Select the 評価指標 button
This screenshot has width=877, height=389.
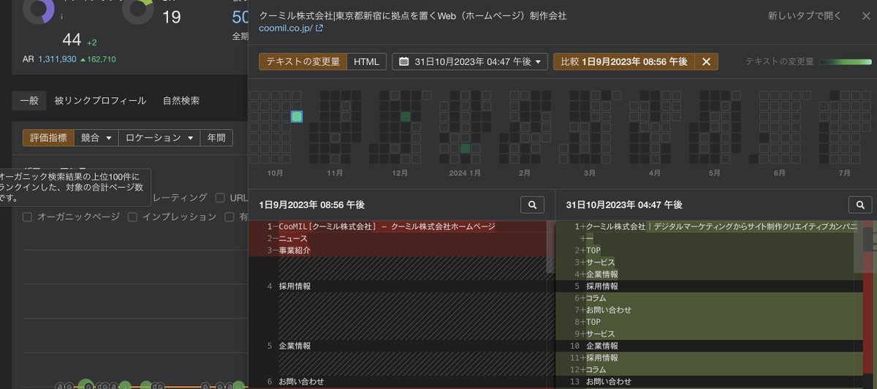49,138
